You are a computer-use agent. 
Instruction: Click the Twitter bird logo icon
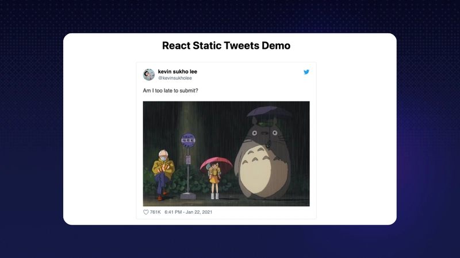pyautogui.click(x=306, y=72)
